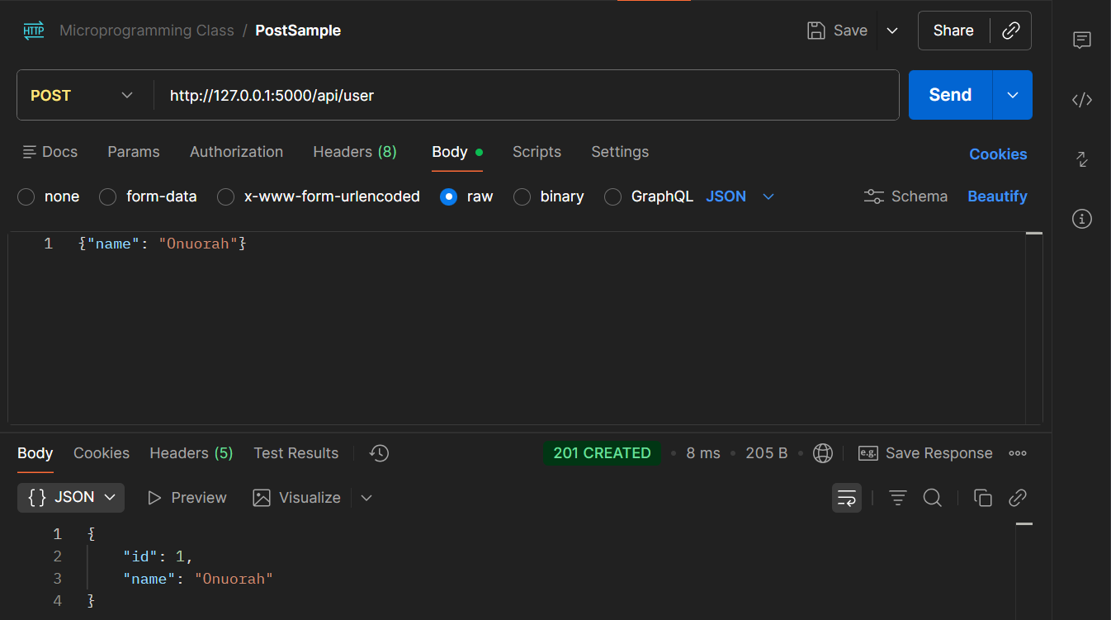
Task: Copy the request link using link icon
Action: (1011, 31)
